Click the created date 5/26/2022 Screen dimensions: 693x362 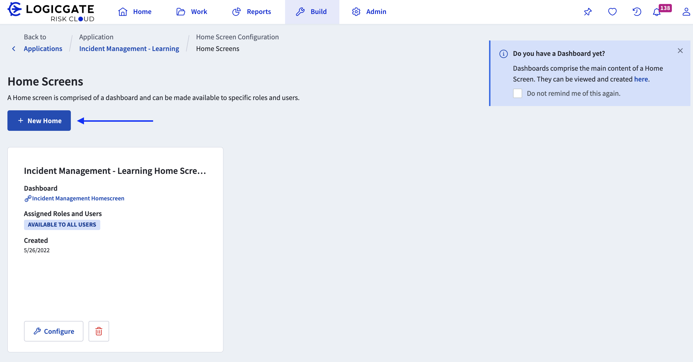37,250
